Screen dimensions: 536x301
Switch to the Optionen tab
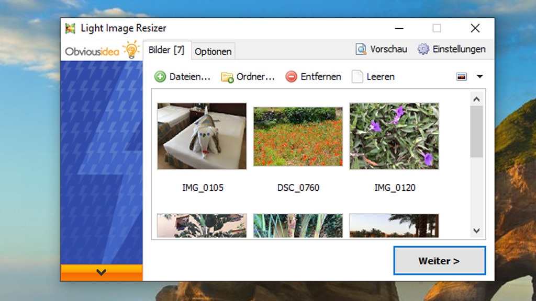[213, 51]
